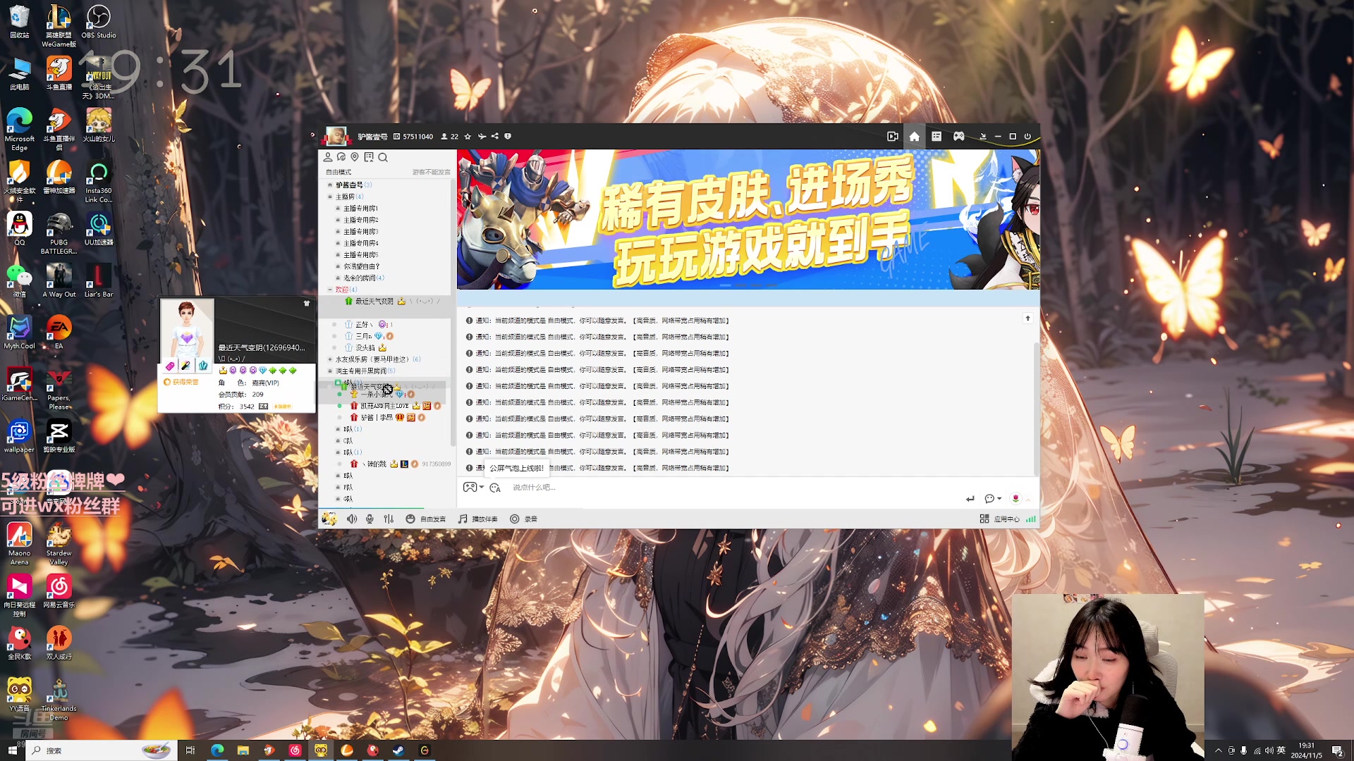Favorite the channel with star icon
The height and width of the screenshot is (761, 1354).
(x=468, y=137)
